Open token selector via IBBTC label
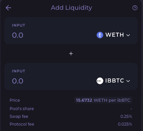 pos(114,80)
